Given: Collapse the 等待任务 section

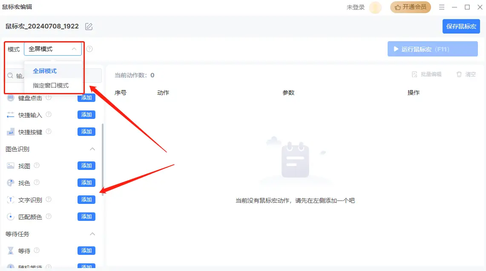Looking at the screenshot, I should (x=92, y=234).
